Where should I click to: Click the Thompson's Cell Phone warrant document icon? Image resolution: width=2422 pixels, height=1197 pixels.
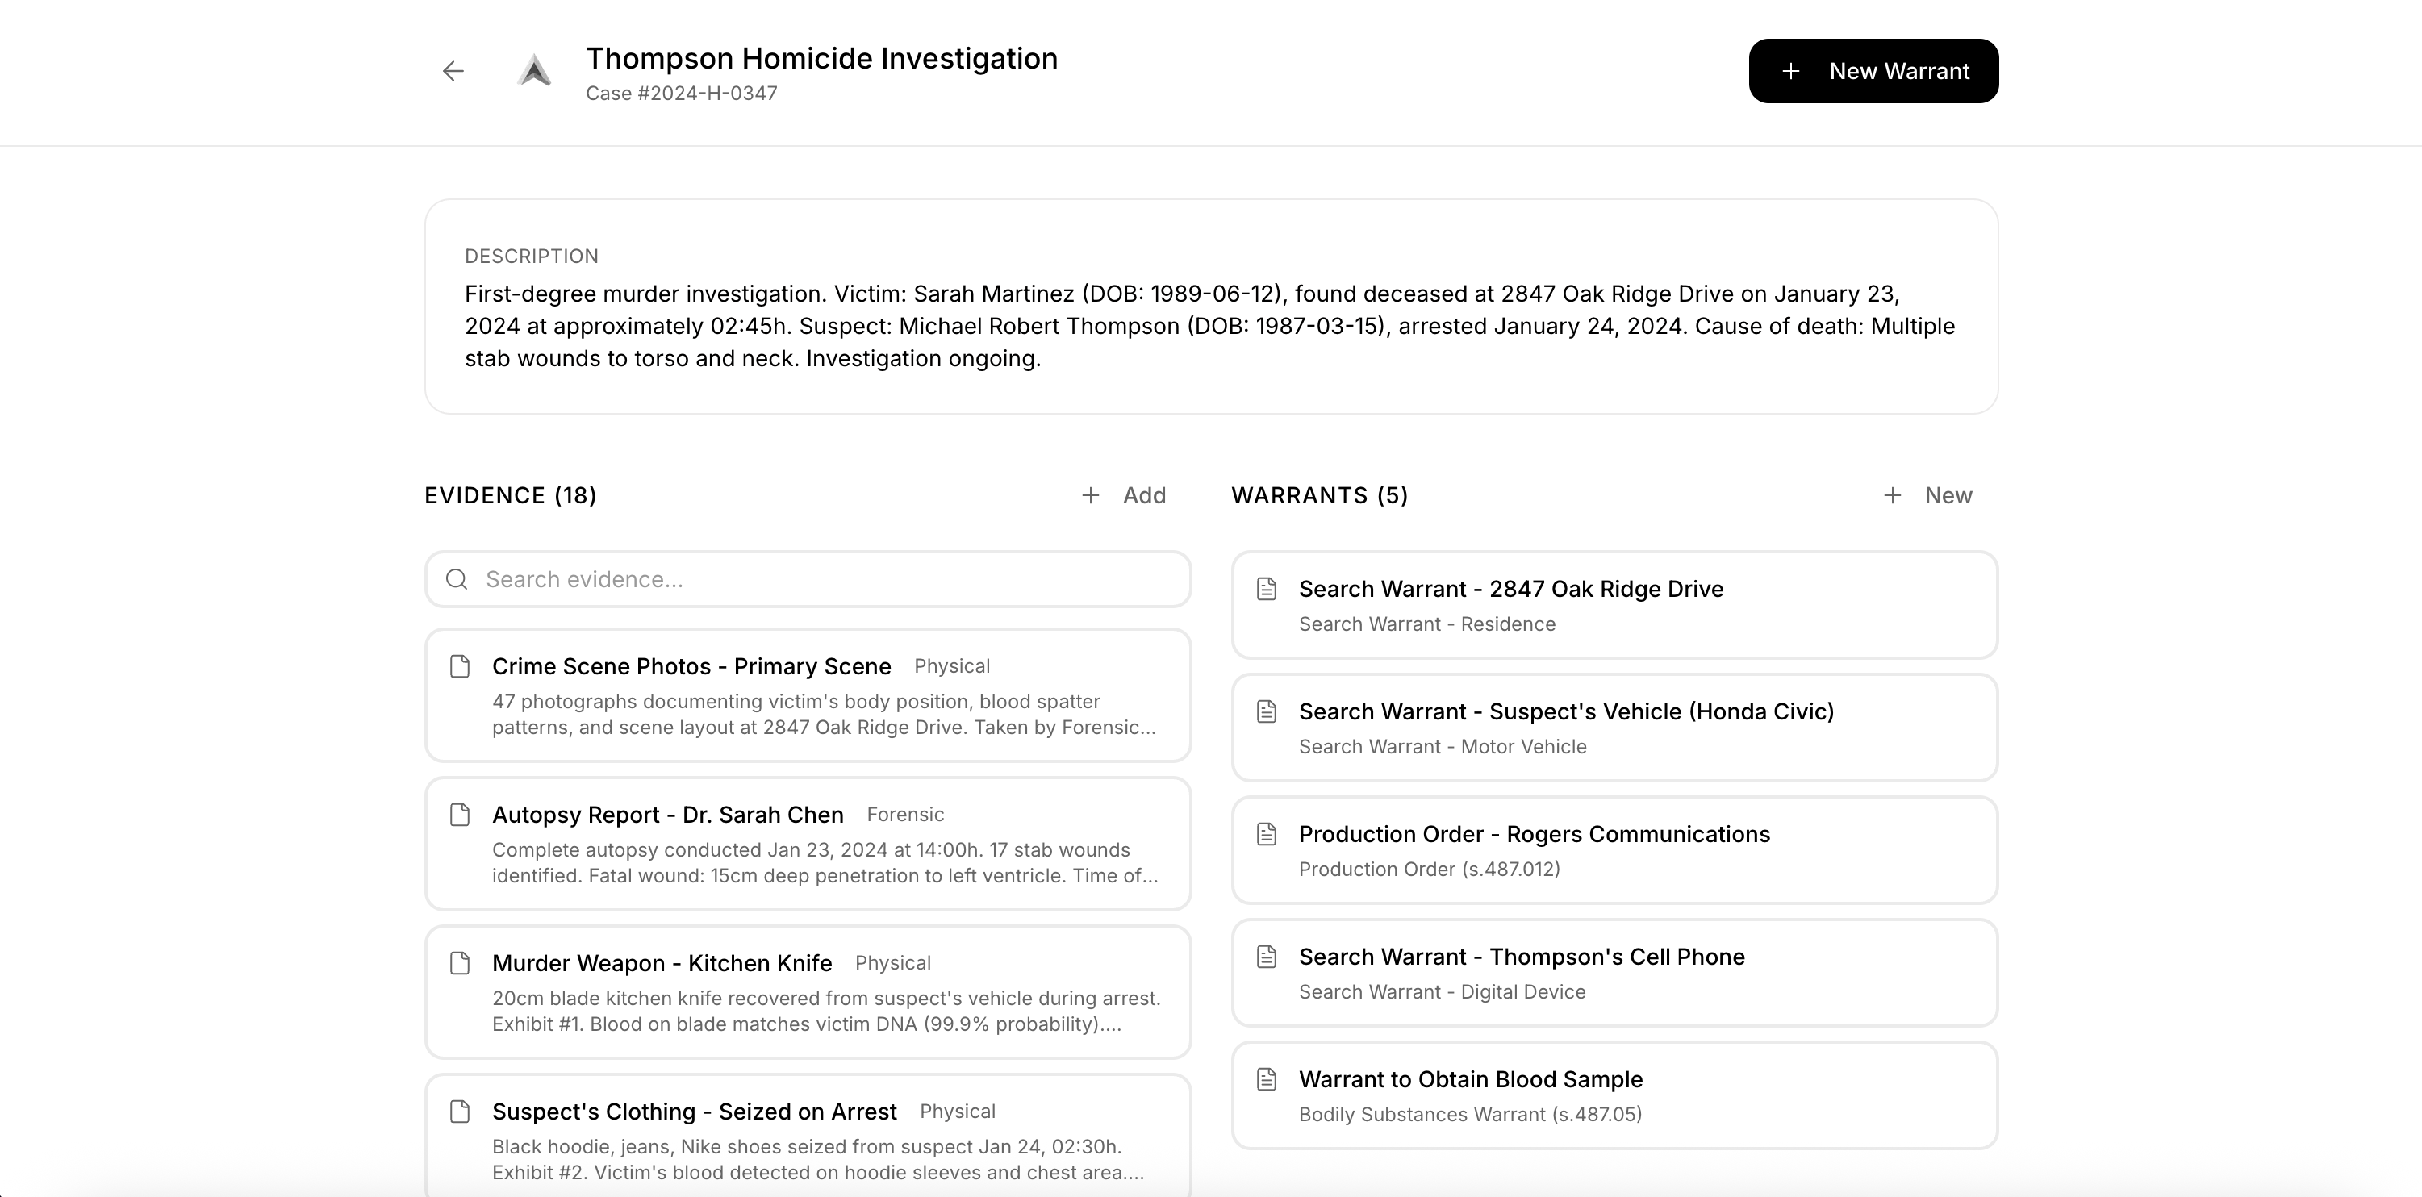click(x=1267, y=957)
